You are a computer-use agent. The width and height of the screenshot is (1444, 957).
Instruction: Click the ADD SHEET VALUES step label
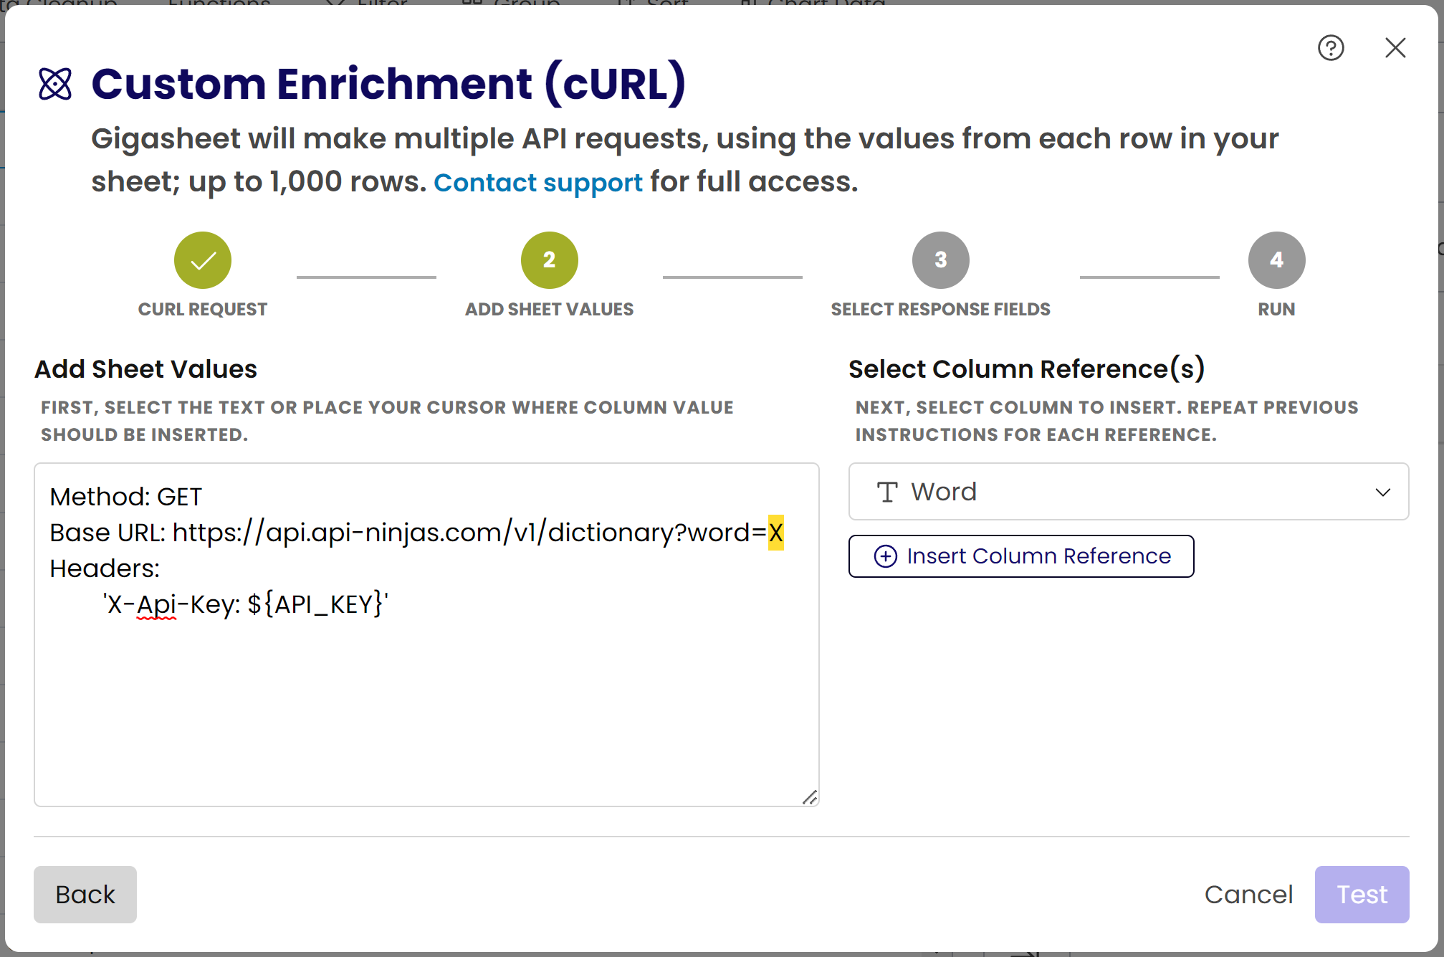[548, 309]
